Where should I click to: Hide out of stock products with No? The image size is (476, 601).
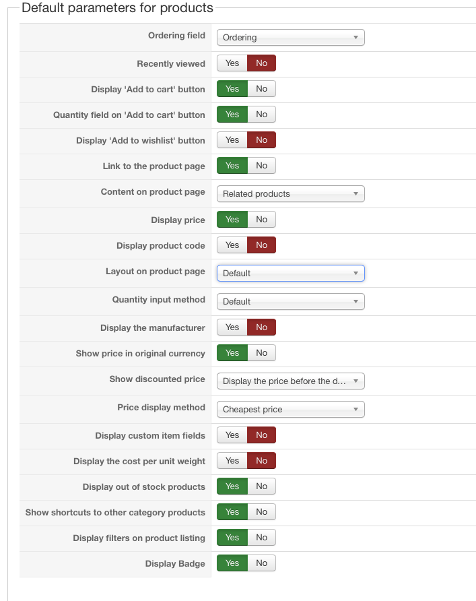262,486
